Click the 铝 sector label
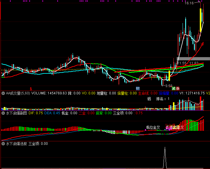210x169 pixels. [x=149, y=99]
